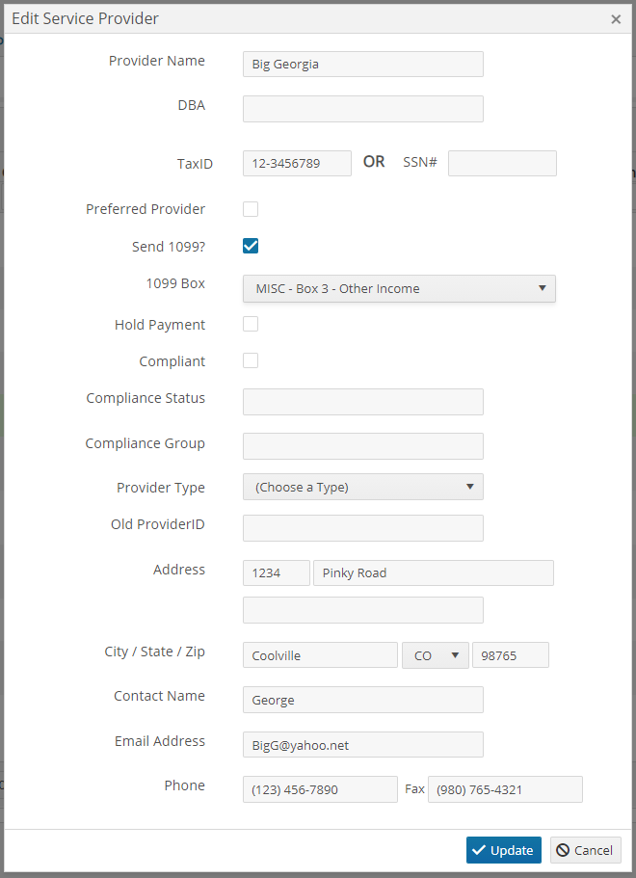This screenshot has width=636, height=878.
Task: Click the Update button
Action: (x=503, y=850)
